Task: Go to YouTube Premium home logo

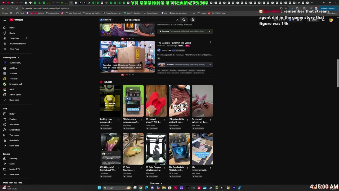Action: (16, 20)
